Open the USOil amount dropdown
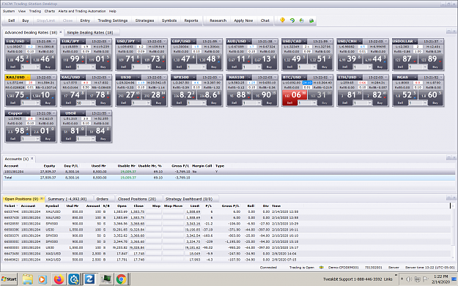458x286 pixels. click(93, 139)
